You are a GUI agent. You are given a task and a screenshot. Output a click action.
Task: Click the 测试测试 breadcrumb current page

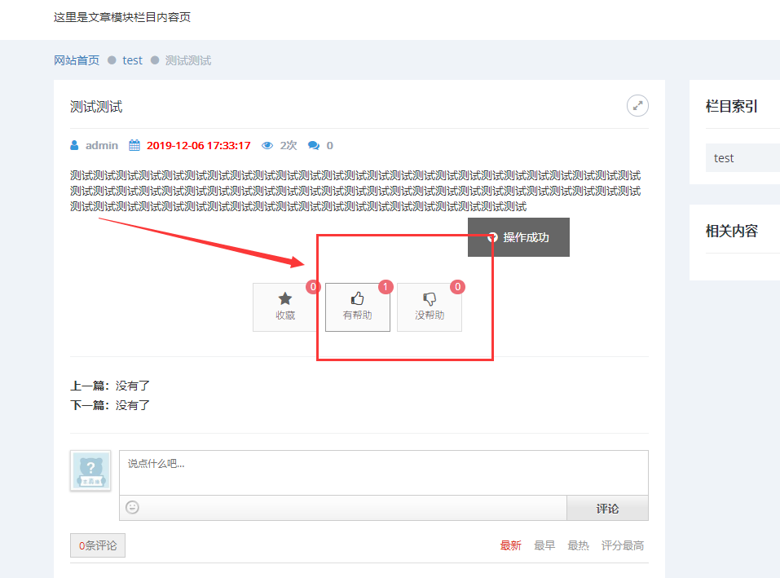188,60
